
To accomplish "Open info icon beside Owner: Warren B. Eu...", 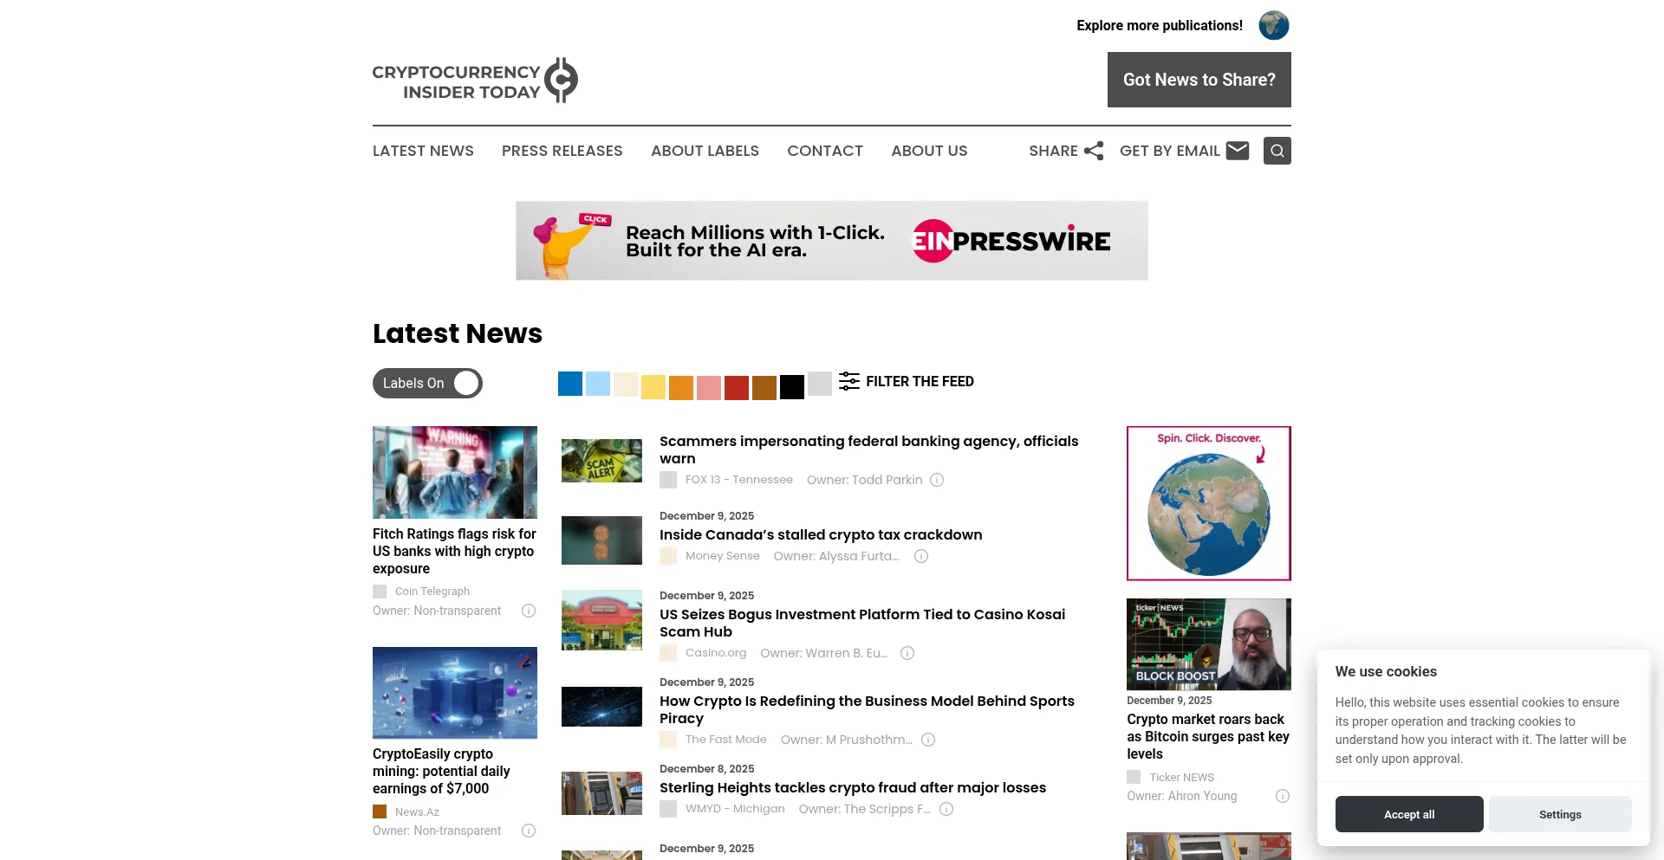I will click(x=907, y=653).
